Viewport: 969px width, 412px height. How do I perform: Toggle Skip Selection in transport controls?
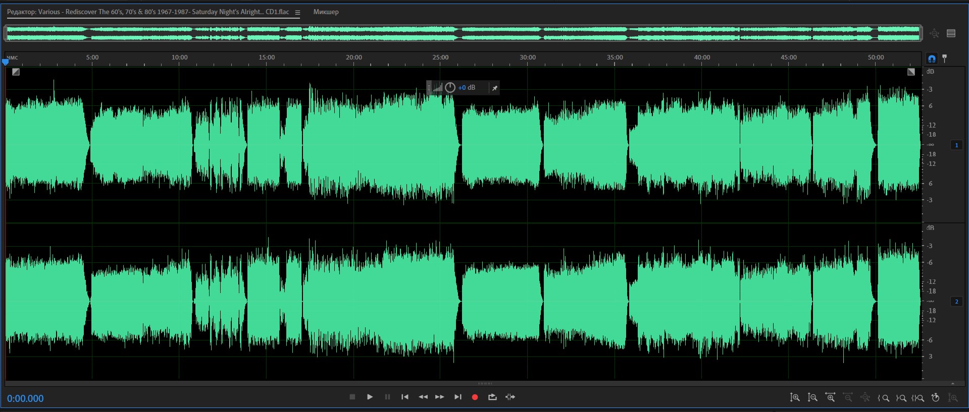coord(510,397)
